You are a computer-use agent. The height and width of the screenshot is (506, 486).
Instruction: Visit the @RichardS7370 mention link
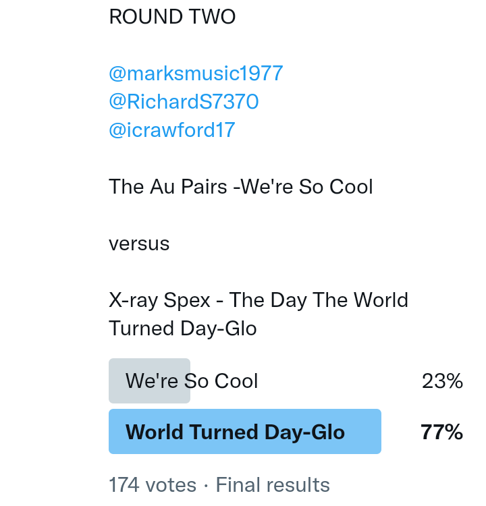click(184, 102)
